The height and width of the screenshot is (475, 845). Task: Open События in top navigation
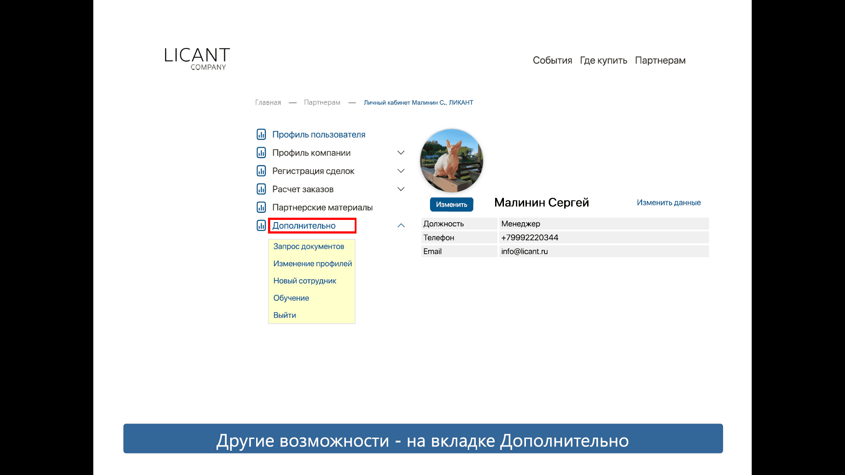(x=552, y=60)
